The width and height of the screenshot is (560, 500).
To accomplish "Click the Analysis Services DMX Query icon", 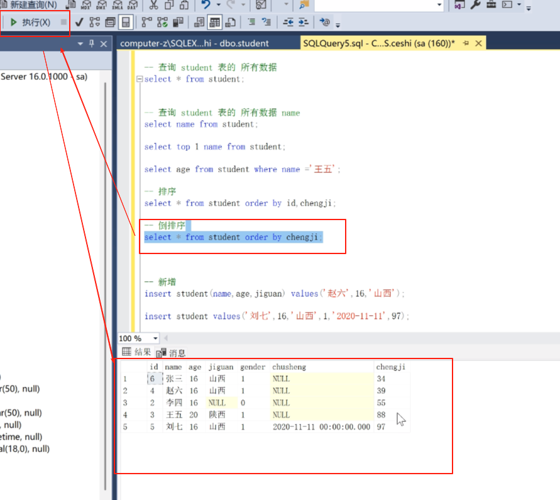I will coord(101,4).
